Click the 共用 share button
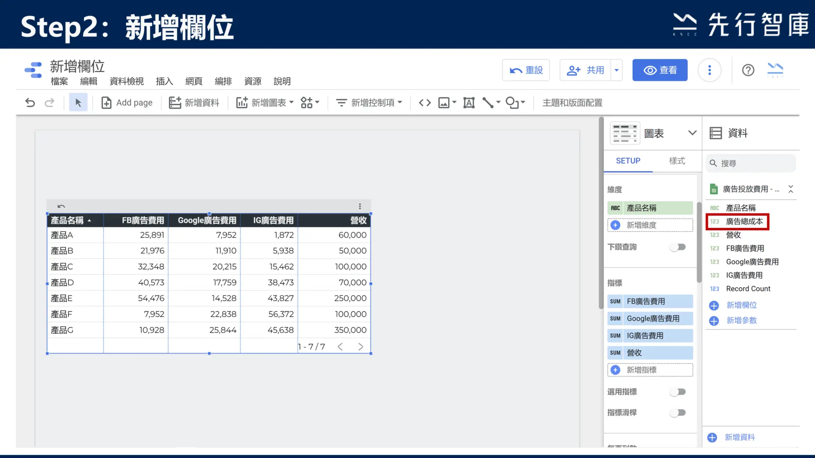This screenshot has height=458, width=815. [585, 70]
